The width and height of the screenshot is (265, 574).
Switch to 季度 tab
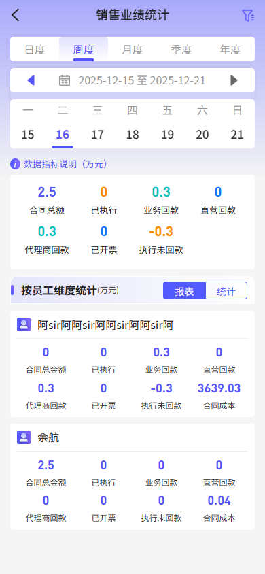click(x=181, y=50)
